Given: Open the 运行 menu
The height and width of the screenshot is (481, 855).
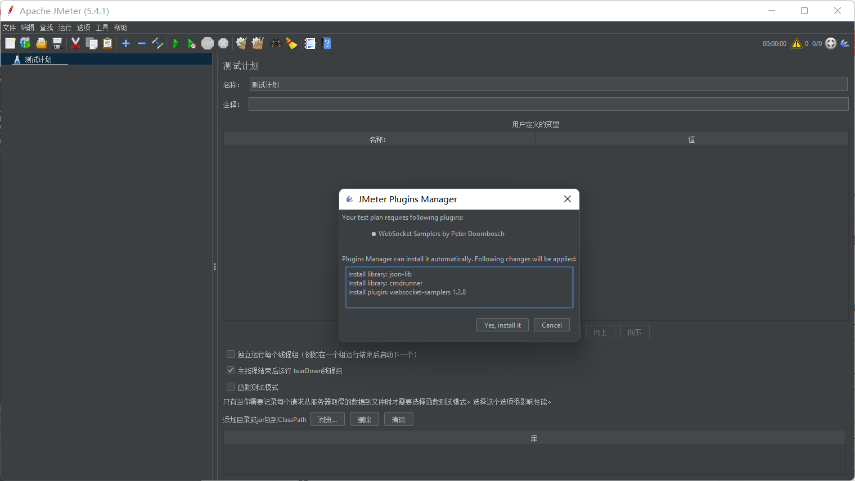Looking at the screenshot, I should pyautogui.click(x=65, y=28).
